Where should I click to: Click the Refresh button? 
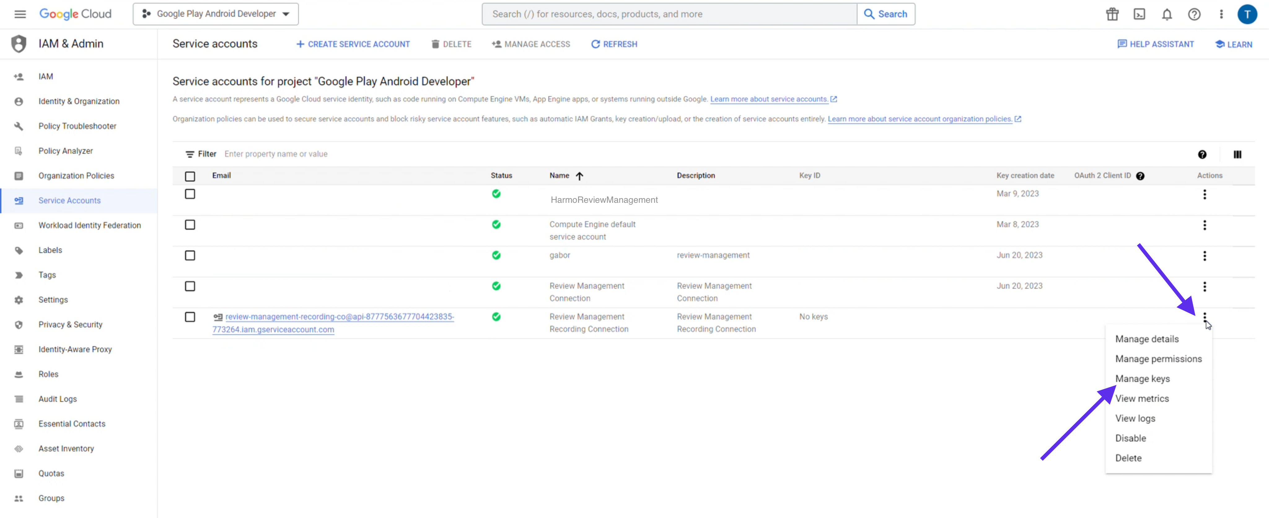coord(614,44)
